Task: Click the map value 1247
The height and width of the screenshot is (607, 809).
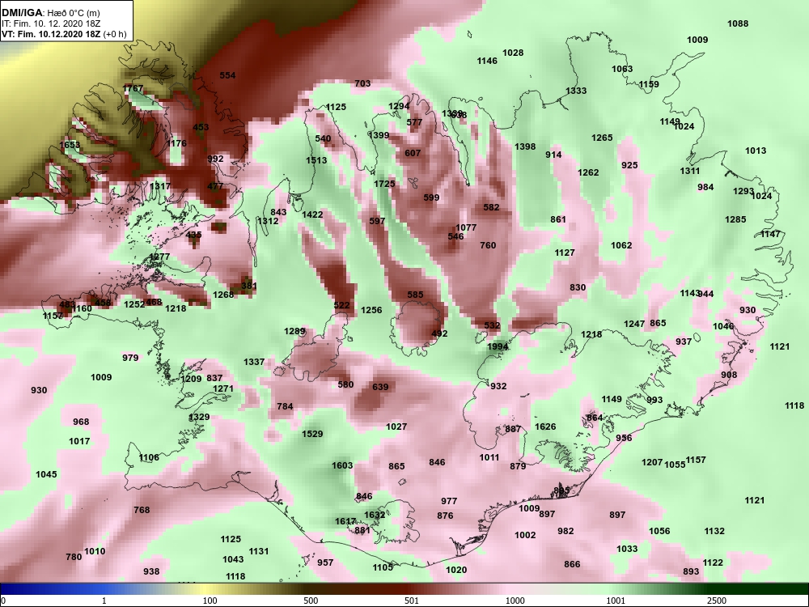Action: [634, 325]
